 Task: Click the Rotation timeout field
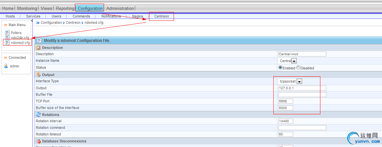point(286,134)
